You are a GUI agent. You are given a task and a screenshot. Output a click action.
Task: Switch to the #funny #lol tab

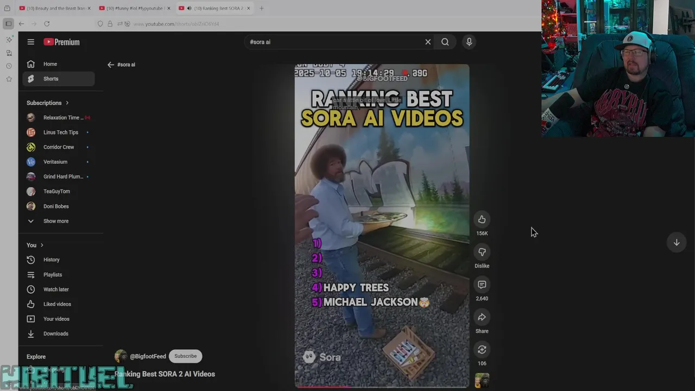click(x=135, y=8)
